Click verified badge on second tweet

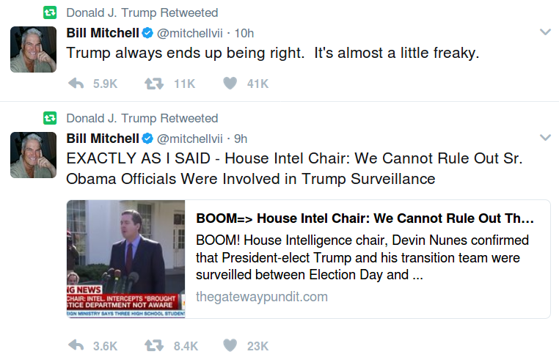[147, 138]
